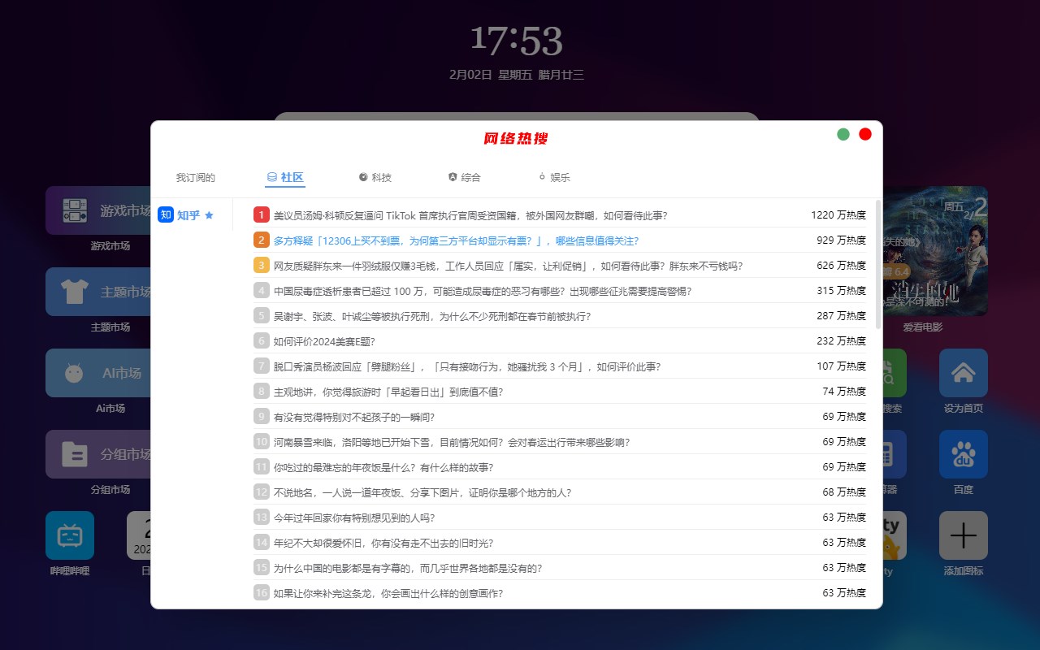Click the 929 万热度 heat value
The image size is (1040, 650).
coord(841,240)
